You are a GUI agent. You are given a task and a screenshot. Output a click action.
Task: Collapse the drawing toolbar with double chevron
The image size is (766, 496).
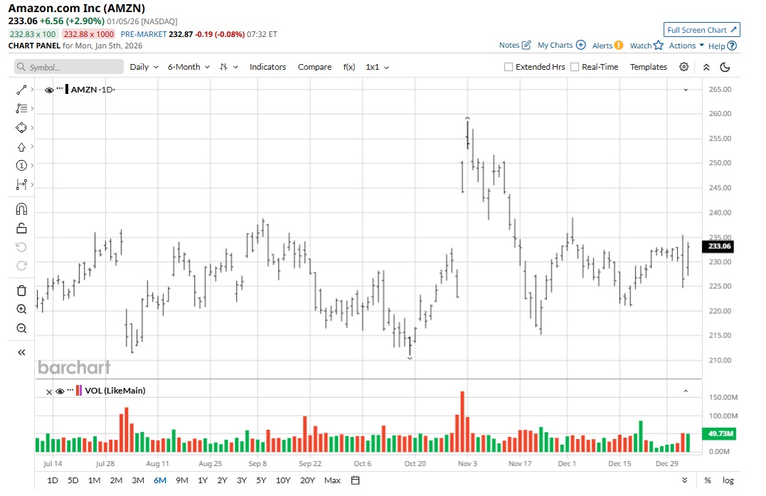21,352
